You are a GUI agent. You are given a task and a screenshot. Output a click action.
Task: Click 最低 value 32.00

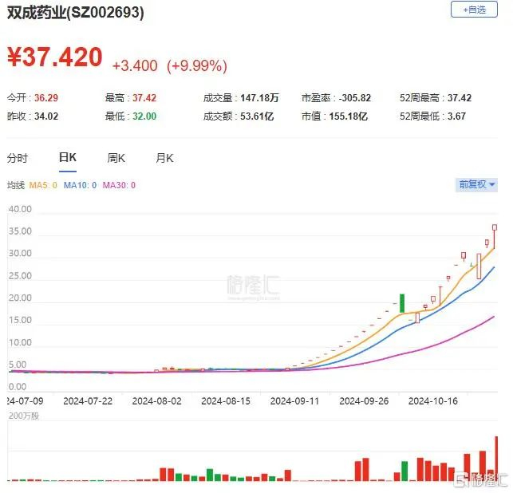144,116
